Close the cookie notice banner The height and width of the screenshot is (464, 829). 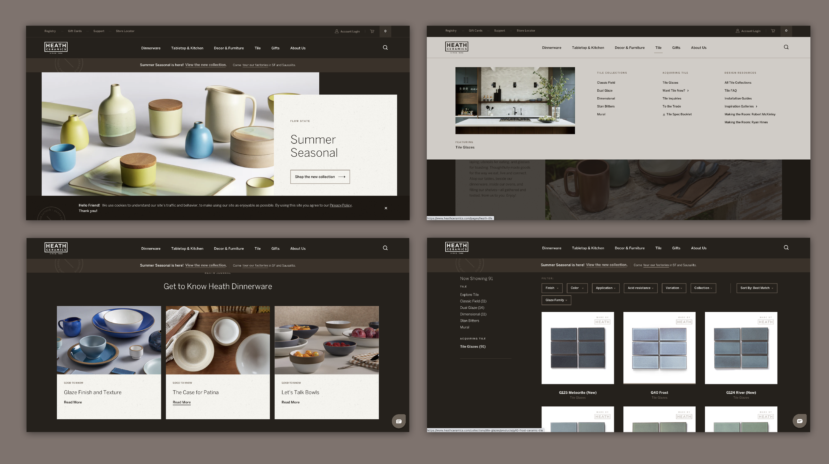(386, 208)
